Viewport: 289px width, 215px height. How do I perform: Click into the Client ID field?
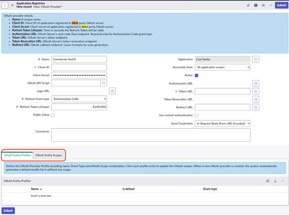pos(79,67)
